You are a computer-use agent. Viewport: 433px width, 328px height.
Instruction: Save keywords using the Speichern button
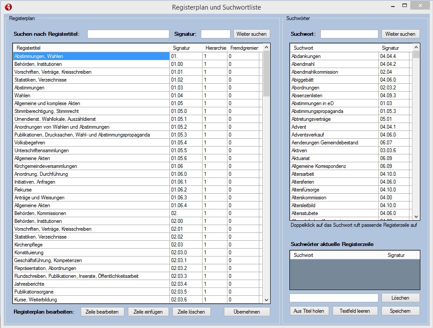pos(400,311)
